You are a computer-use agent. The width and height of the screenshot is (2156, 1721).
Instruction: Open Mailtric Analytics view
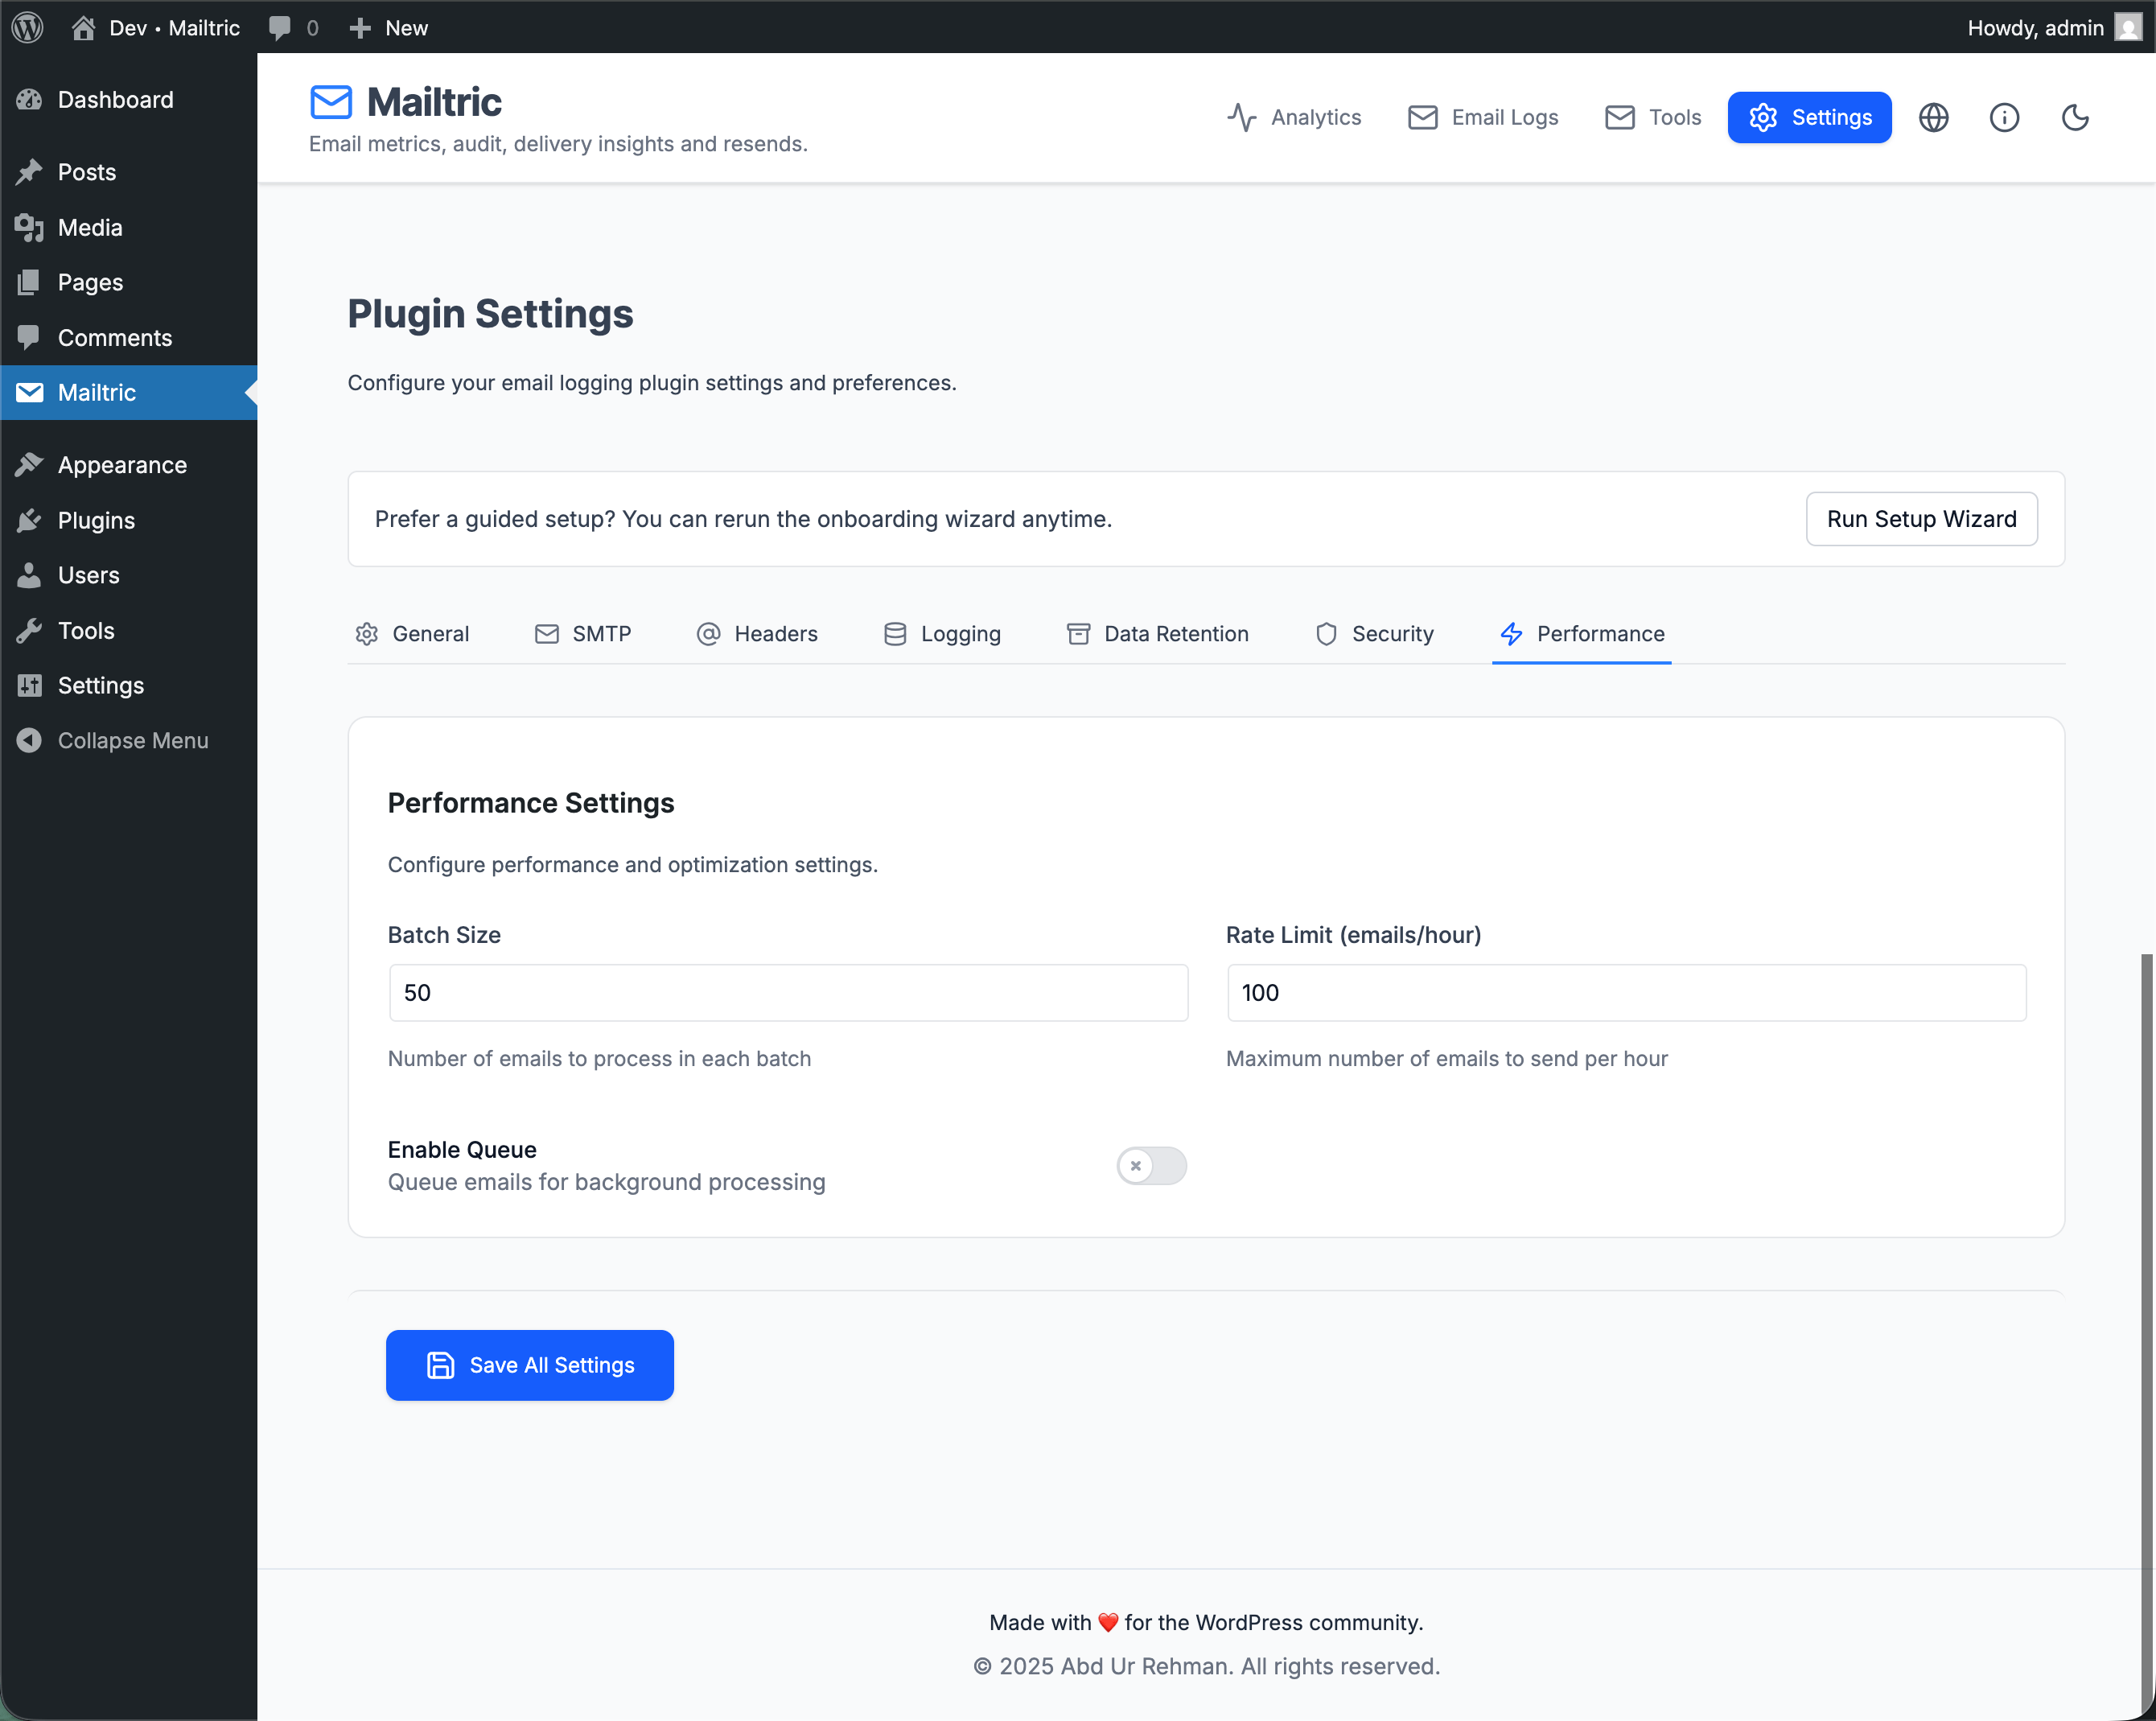pyautogui.click(x=1296, y=117)
